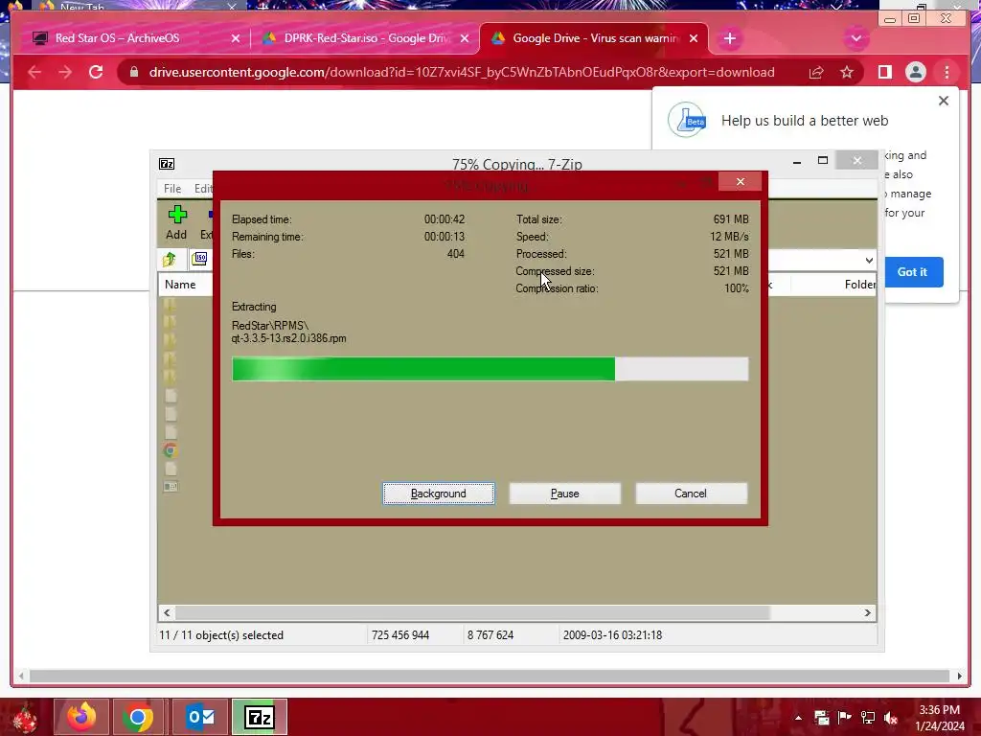The height and width of the screenshot is (736, 981).
Task: Click the green extraction progress bar
Action: [x=490, y=369]
